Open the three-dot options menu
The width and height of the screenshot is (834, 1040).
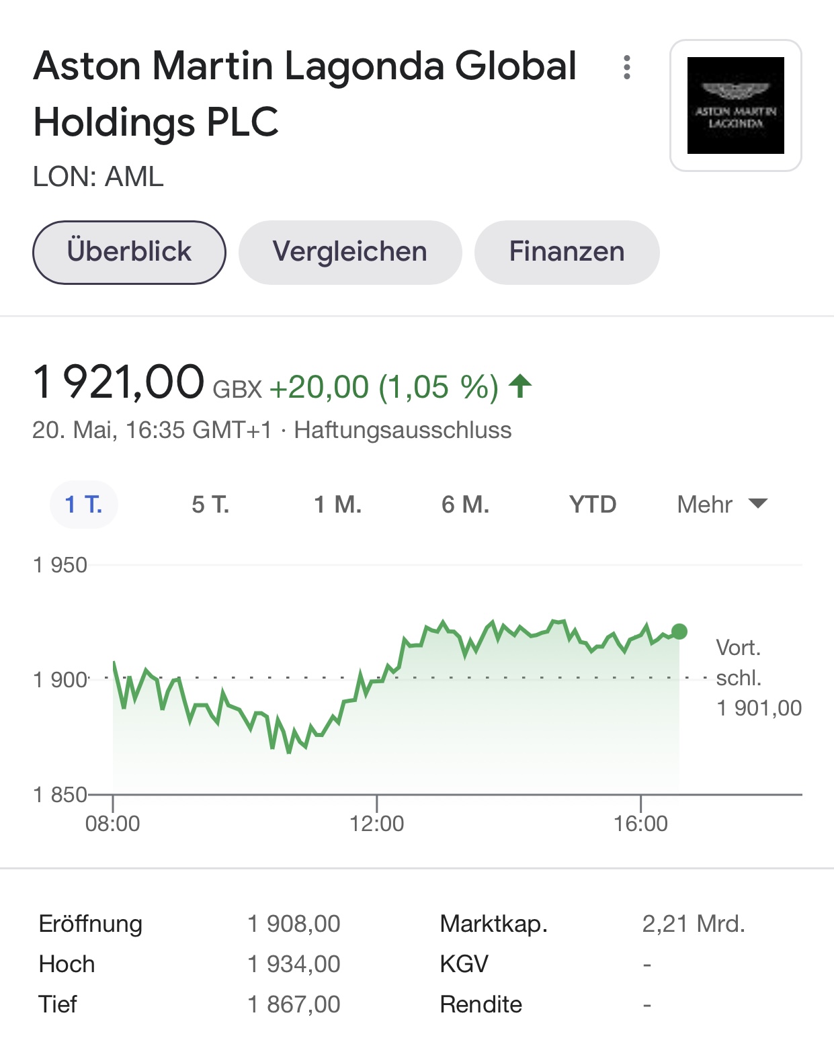(x=626, y=67)
